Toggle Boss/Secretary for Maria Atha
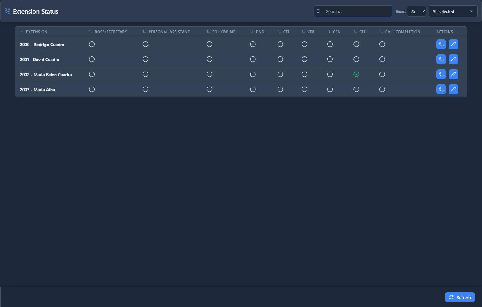Image resolution: width=482 pixels, height=307 pixels. tap(92, 89)
